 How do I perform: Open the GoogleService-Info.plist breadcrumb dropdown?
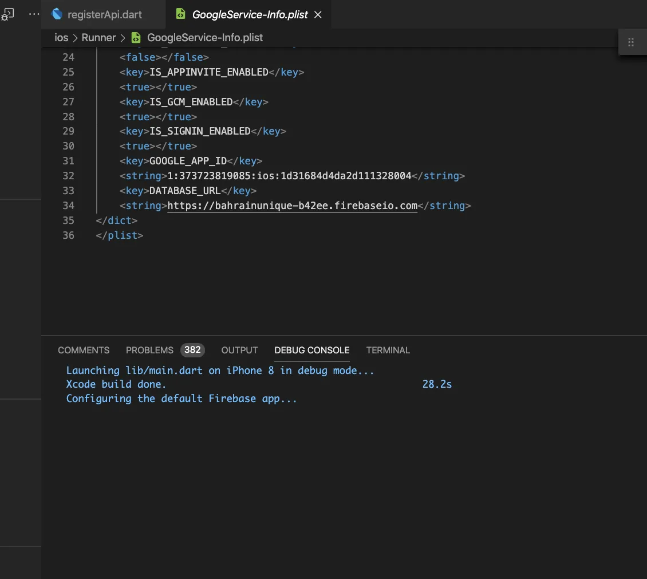(205, 38)
